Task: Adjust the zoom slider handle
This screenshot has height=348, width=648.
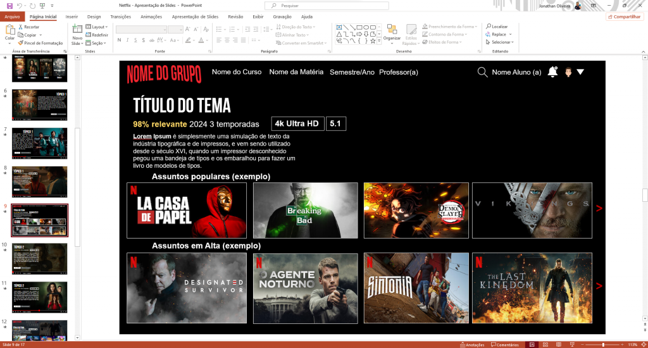Action: point(603,345)
